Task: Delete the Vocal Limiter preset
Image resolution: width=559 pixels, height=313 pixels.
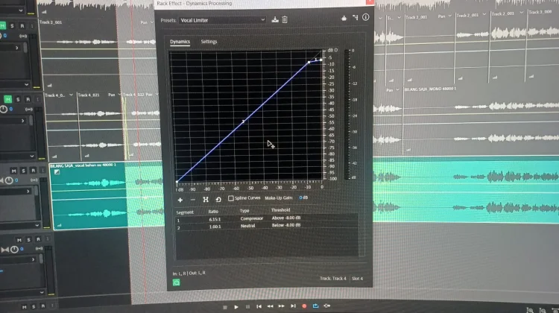Action: (285, 19)
